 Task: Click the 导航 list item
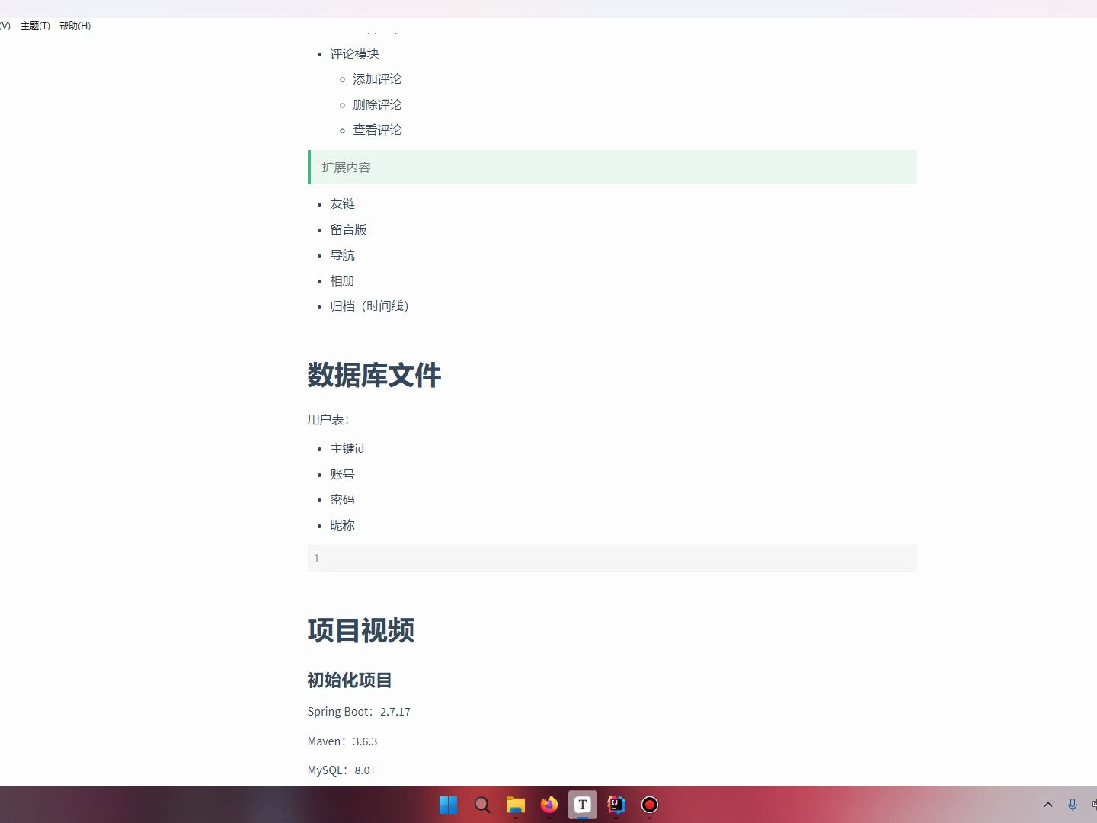pyautogui.click(x=343, y=255)
